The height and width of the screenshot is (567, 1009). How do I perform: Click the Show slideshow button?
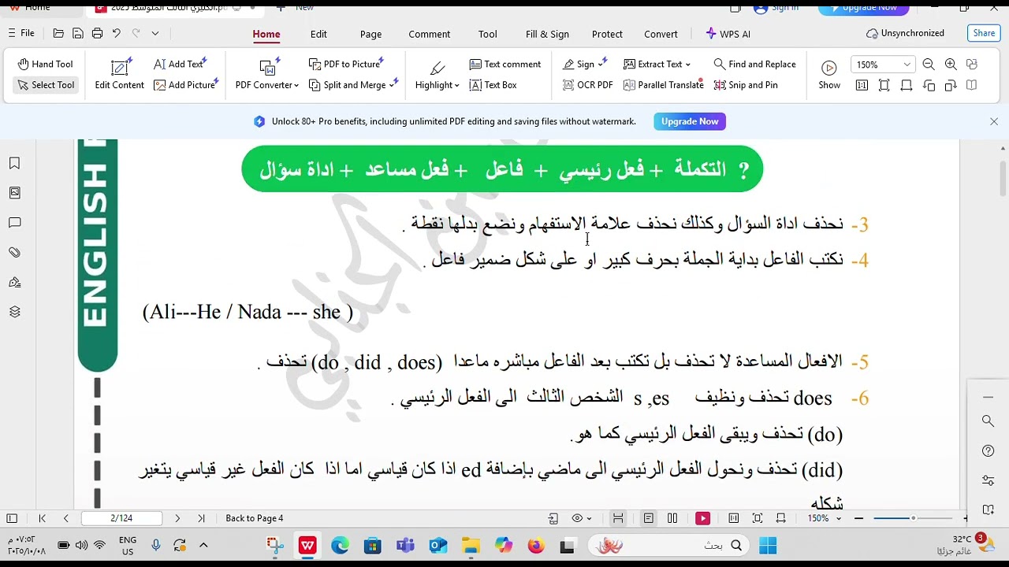[829, 75]
